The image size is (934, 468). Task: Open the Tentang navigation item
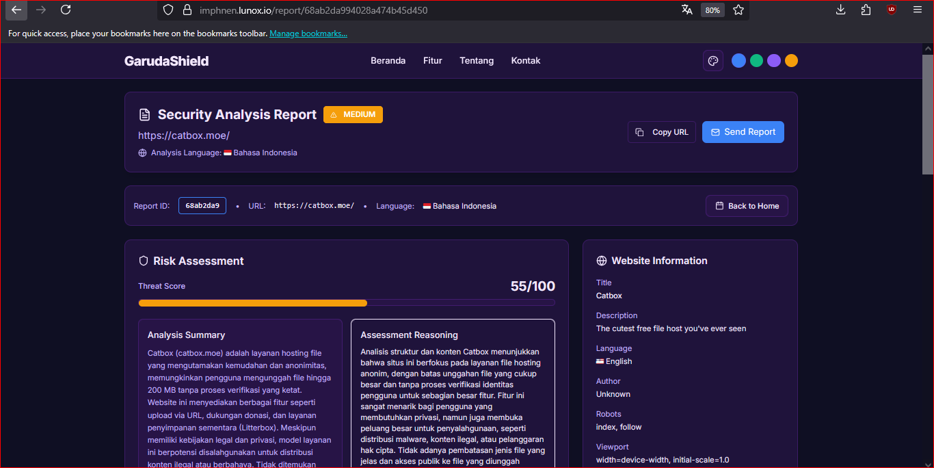[477, 61]
